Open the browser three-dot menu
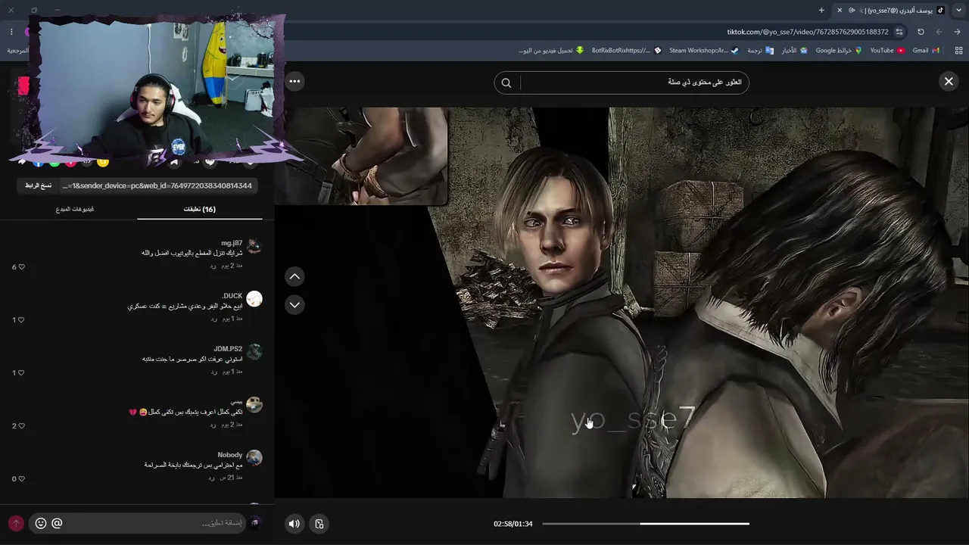 11,32
